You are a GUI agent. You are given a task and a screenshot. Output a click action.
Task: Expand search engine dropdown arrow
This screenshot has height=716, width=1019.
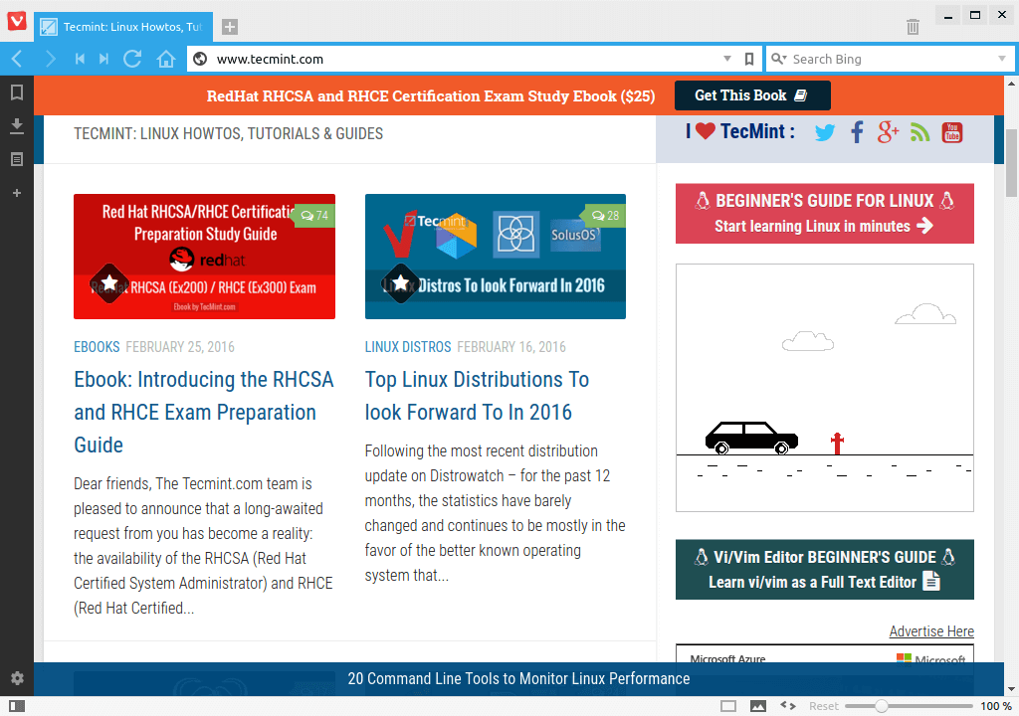tap(1001, 59)
